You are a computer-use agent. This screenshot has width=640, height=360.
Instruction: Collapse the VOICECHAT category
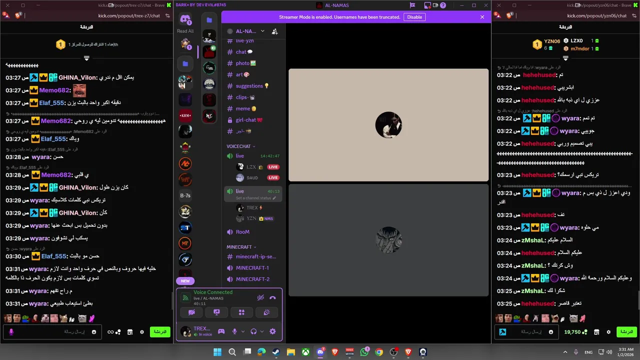241,146
